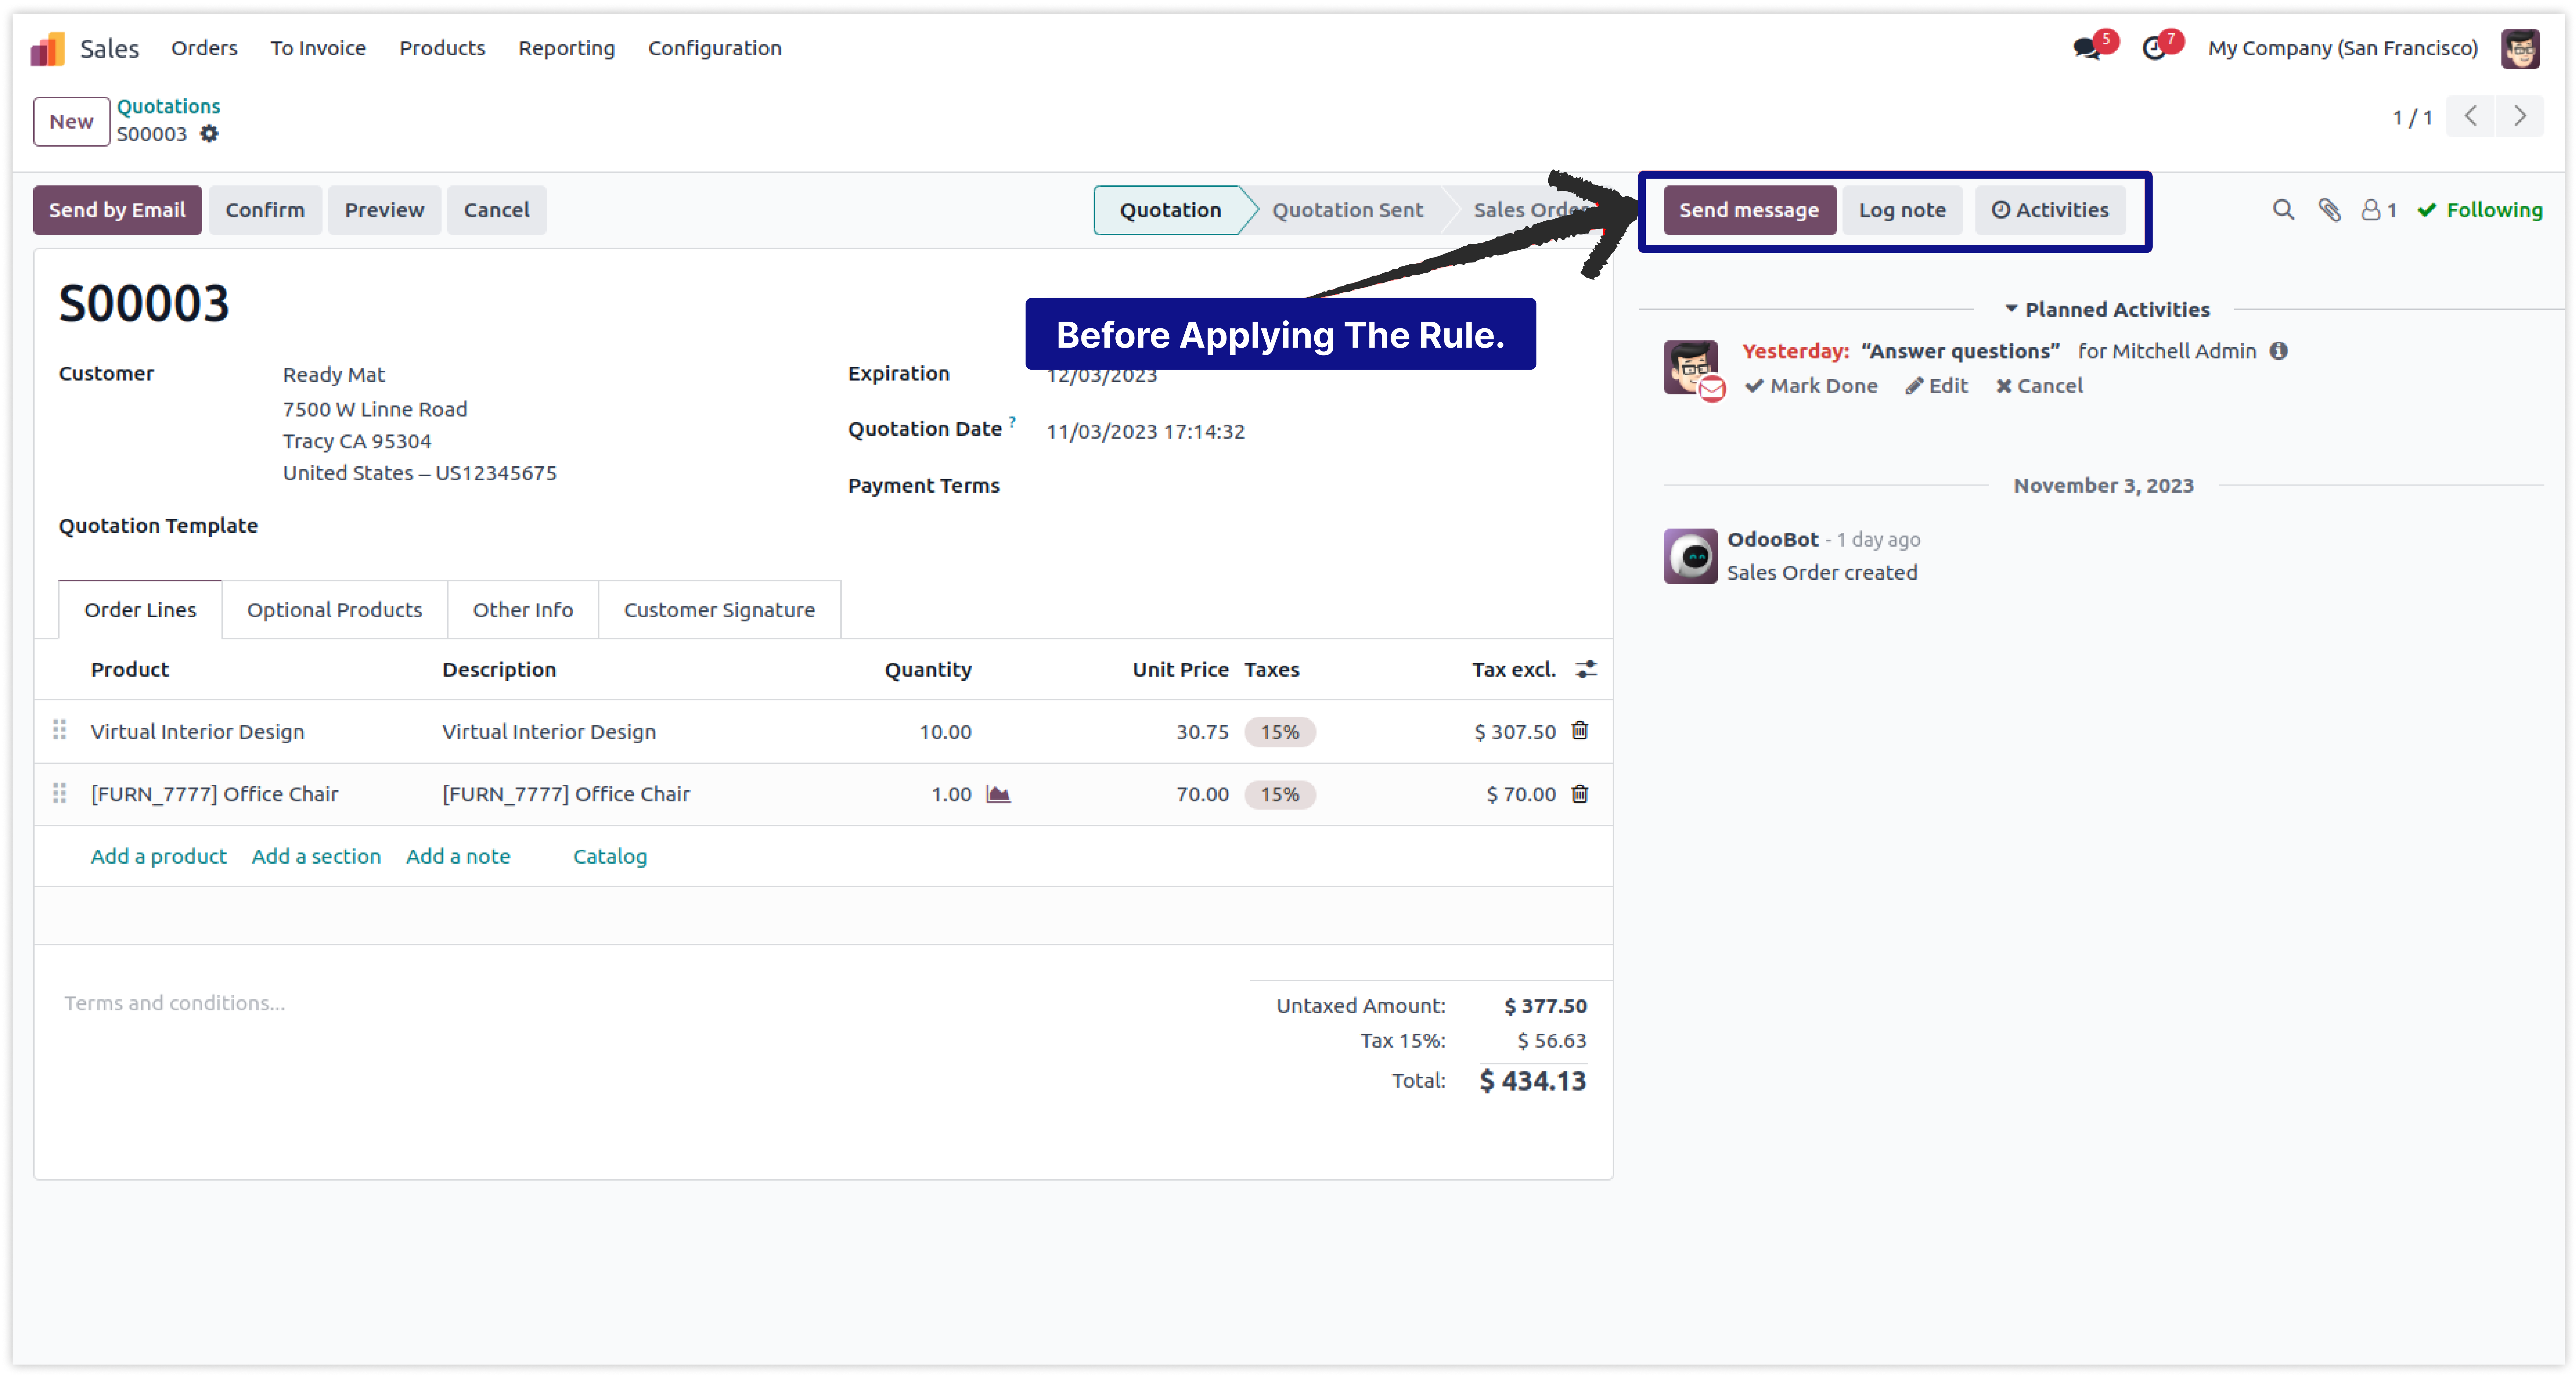Open the Configuration menu
The height and width of the screenshot is (1375, 2576).
[x=715, y=48]
